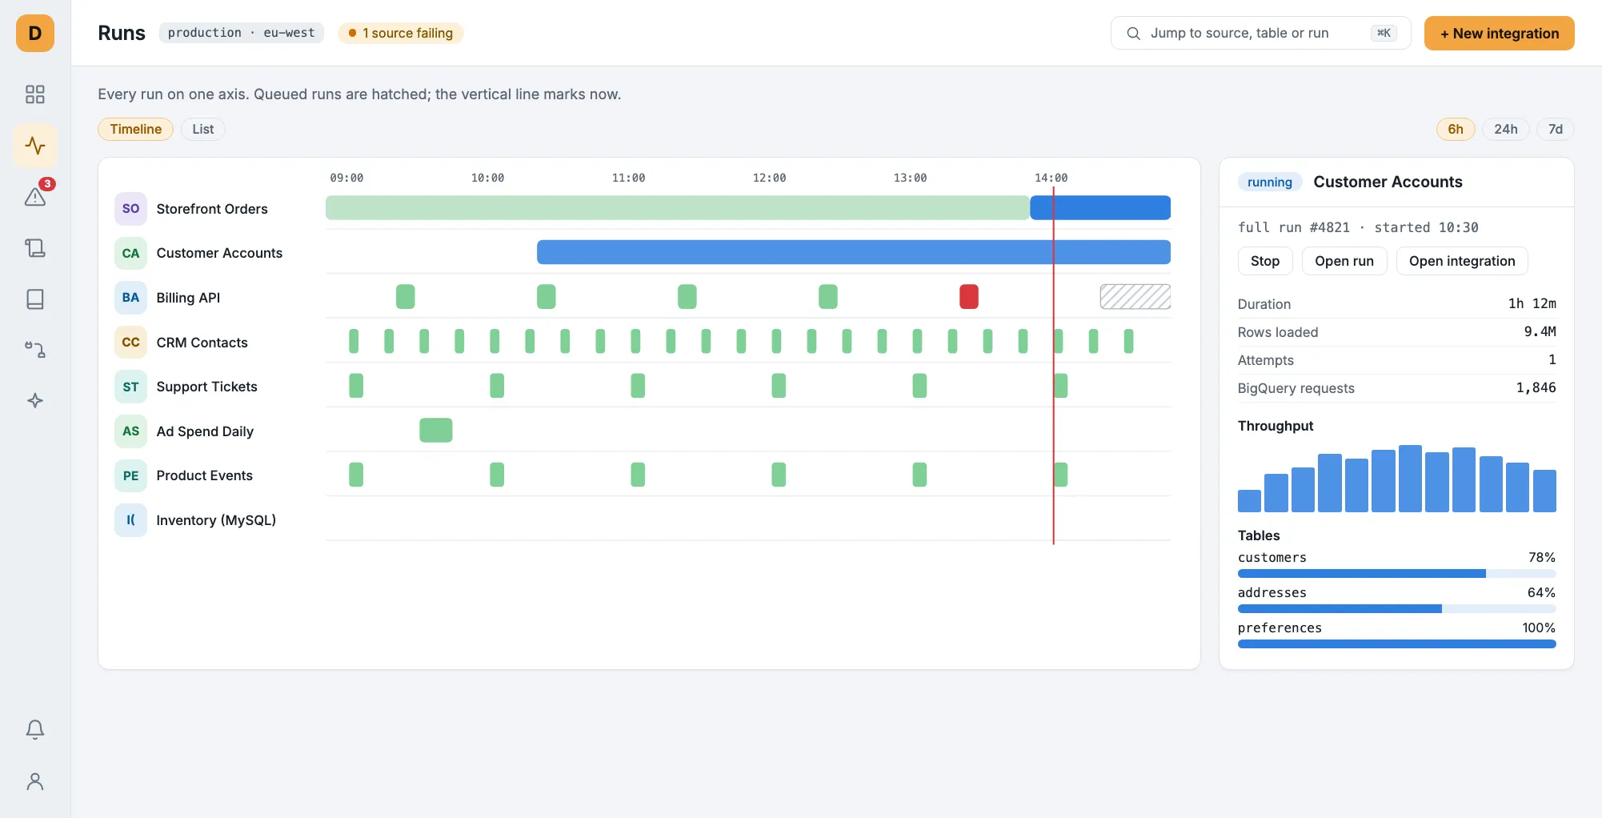Select the Storefront Orders row label
The height and width of the screenshot is (818, 1602).
[212, 209]
